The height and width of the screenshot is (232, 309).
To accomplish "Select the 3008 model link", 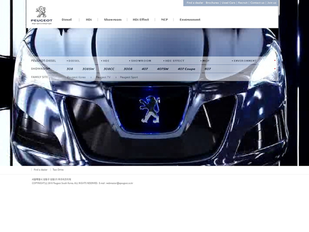I will pos(128,69).
